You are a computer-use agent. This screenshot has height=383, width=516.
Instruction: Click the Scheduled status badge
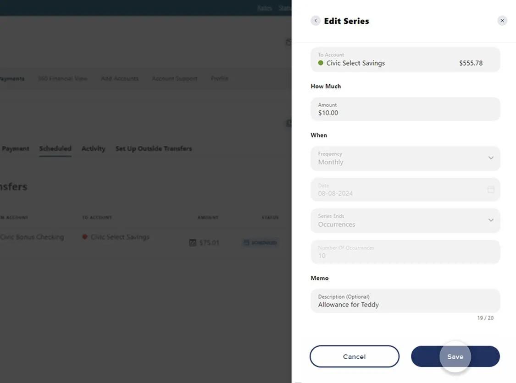pyautogui.click(x=260, y=242)
